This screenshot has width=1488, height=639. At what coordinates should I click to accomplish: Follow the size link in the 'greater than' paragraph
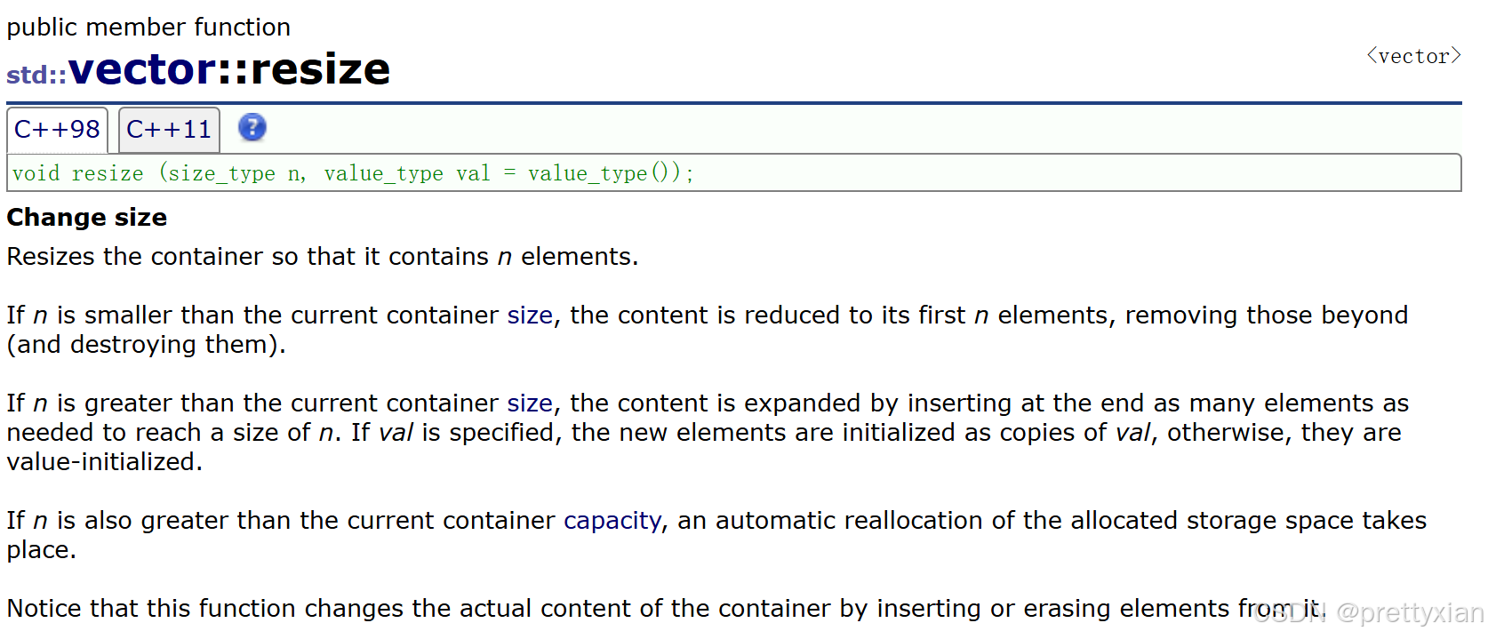[x=530, y=403]
